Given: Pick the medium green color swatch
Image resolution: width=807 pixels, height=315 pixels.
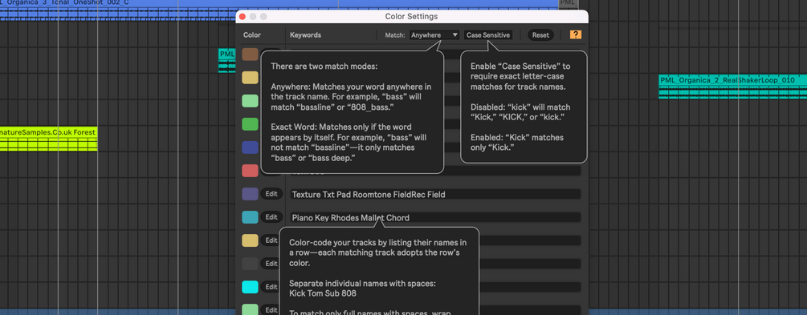Looking at the screenshot, I should pos(250,124).
